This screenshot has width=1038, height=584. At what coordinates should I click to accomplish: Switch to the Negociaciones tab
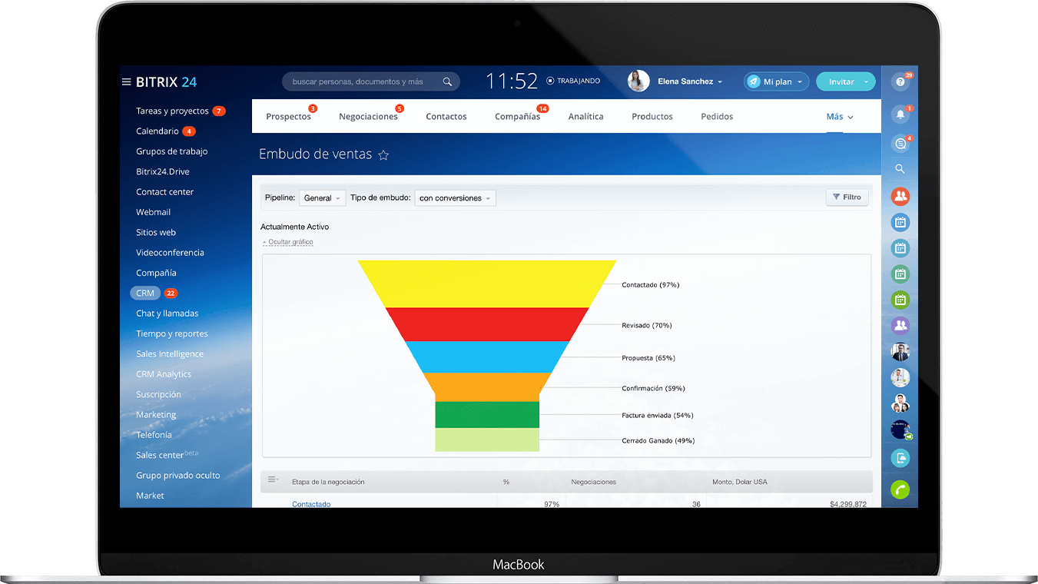(368, 117)
